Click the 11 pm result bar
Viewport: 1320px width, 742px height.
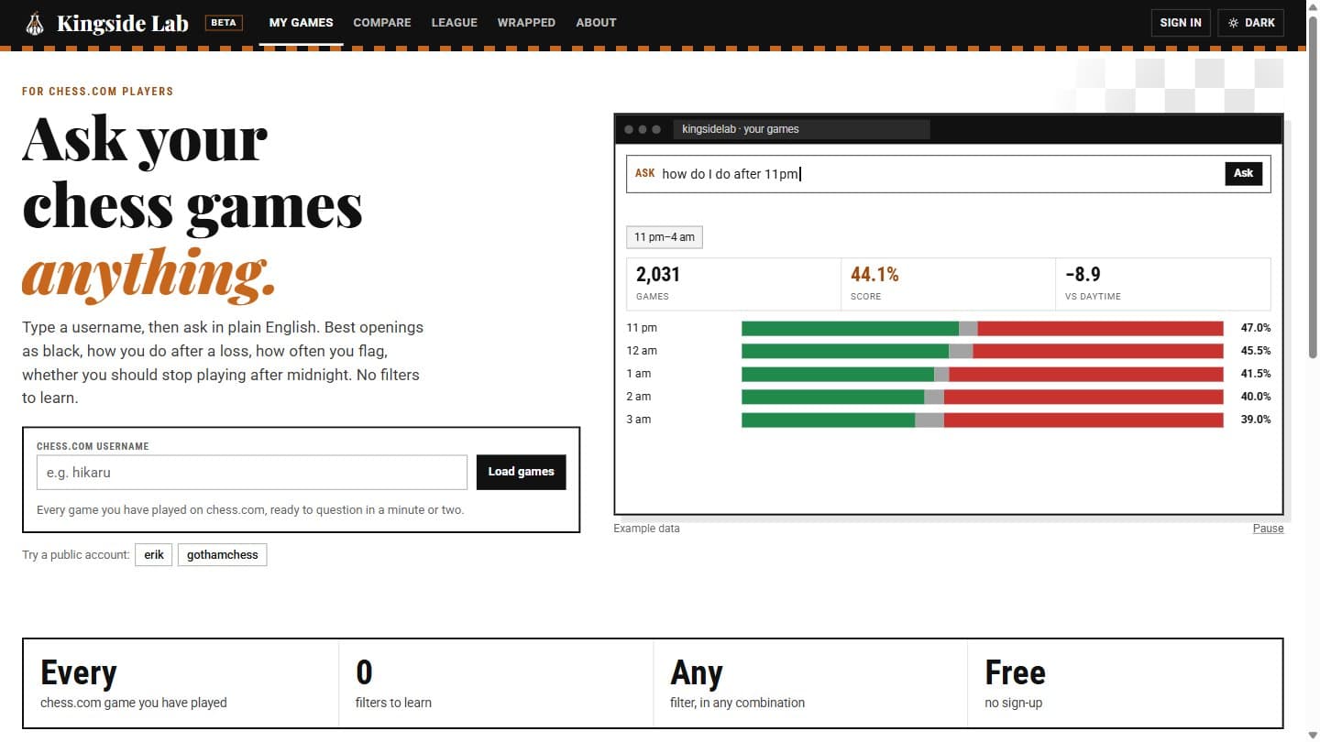point(982,328)
